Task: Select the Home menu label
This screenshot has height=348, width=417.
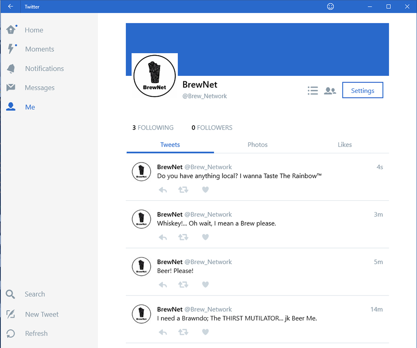Action: tap(34, 30)
